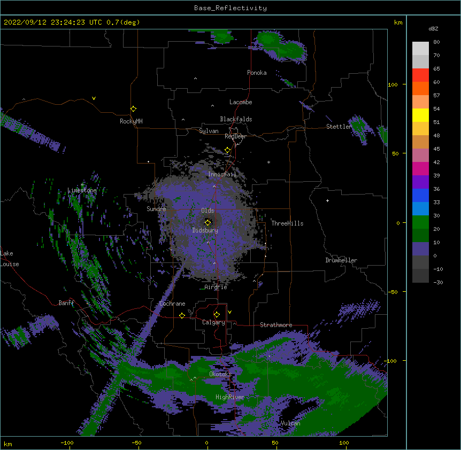This screenshot has width=461, height=450.
Task: Pick the bright green swatch between 30 and 20
Action: click(x=420, y=222)
